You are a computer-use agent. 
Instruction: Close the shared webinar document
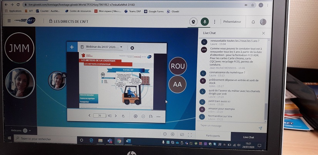click(132, 48)
